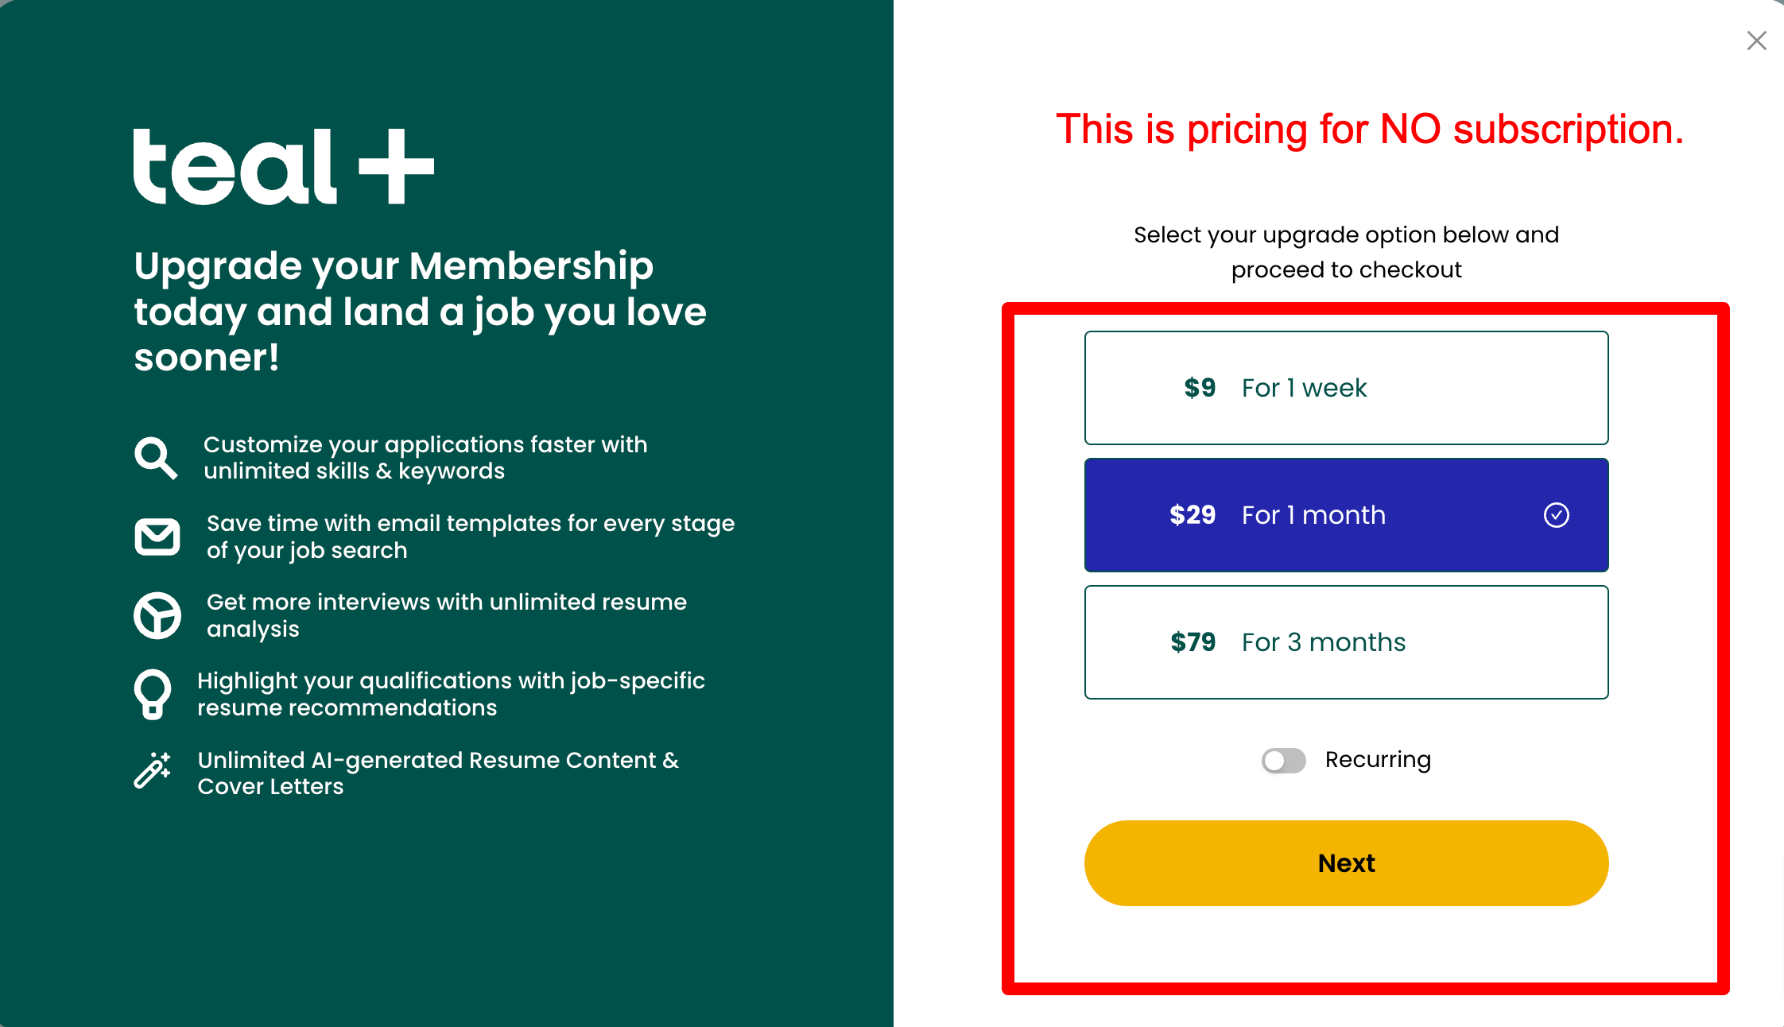Click the Next button
Image resolution: width=1784 pixels, height=1027 pixels.
tap(1346, 863)
